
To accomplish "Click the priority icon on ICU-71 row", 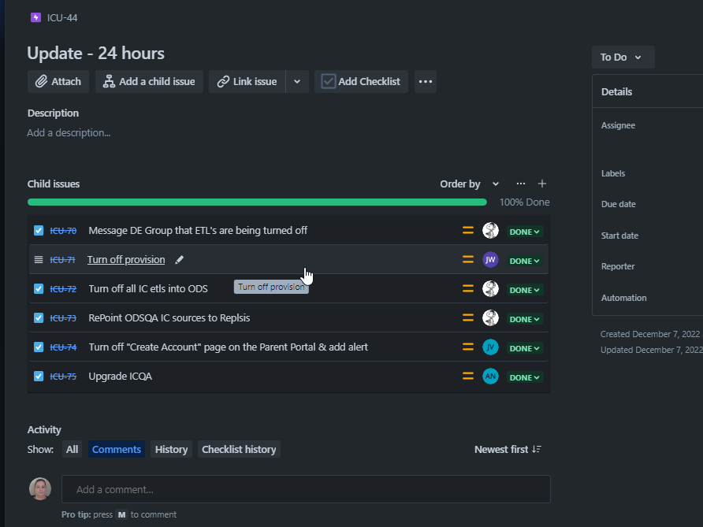I will [468, 259].
